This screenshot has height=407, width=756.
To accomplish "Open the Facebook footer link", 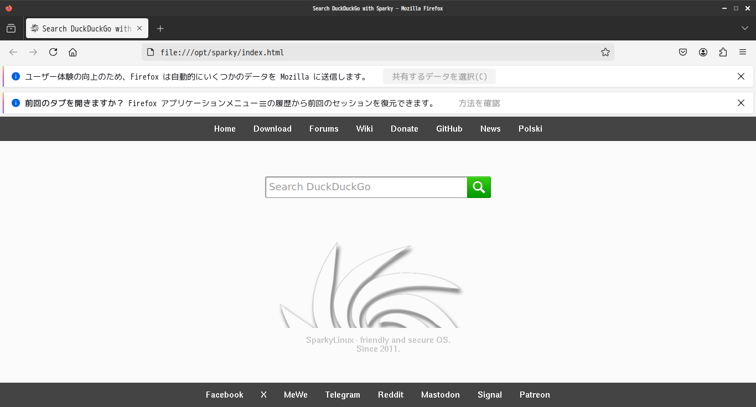I will pyautogui.click(x=225, y=395).
